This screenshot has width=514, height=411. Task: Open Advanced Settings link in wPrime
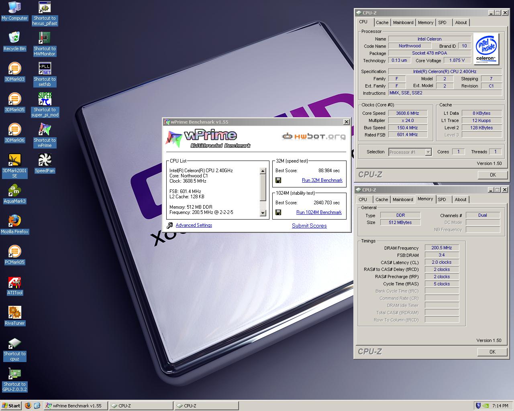[x=194, y=225]
